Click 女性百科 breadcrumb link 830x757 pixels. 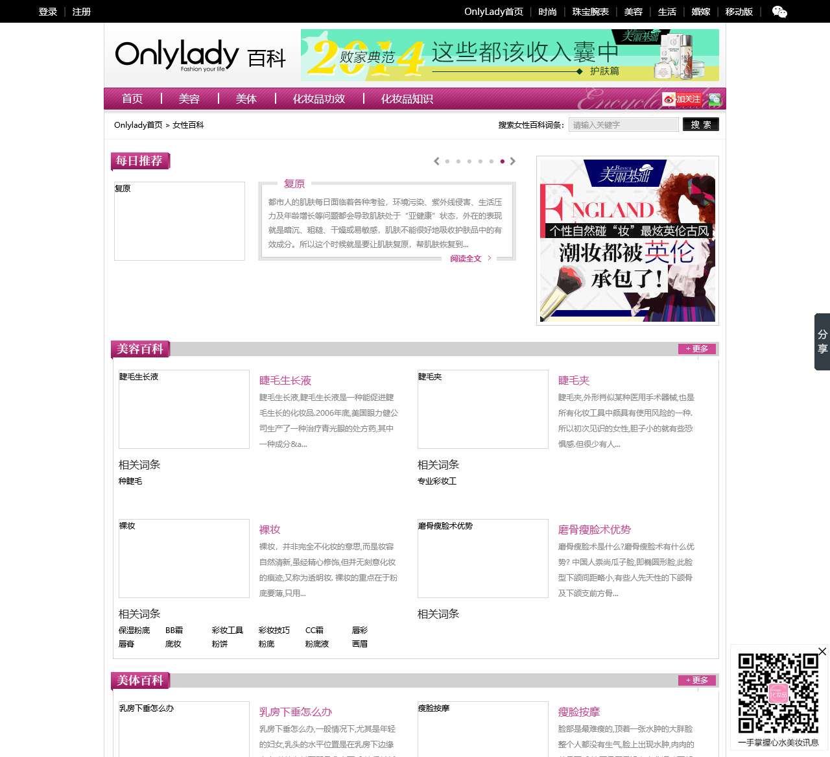pyautogui.click(x=188, y=125)
